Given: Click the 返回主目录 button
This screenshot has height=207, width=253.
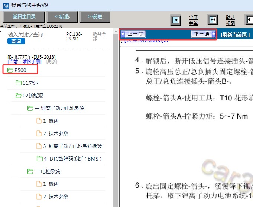Looking at the screenshot, I should coord(24,17).
